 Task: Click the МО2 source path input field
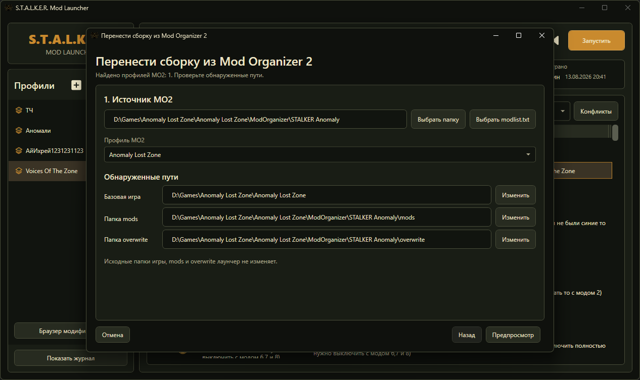click(x=255, y=120)
